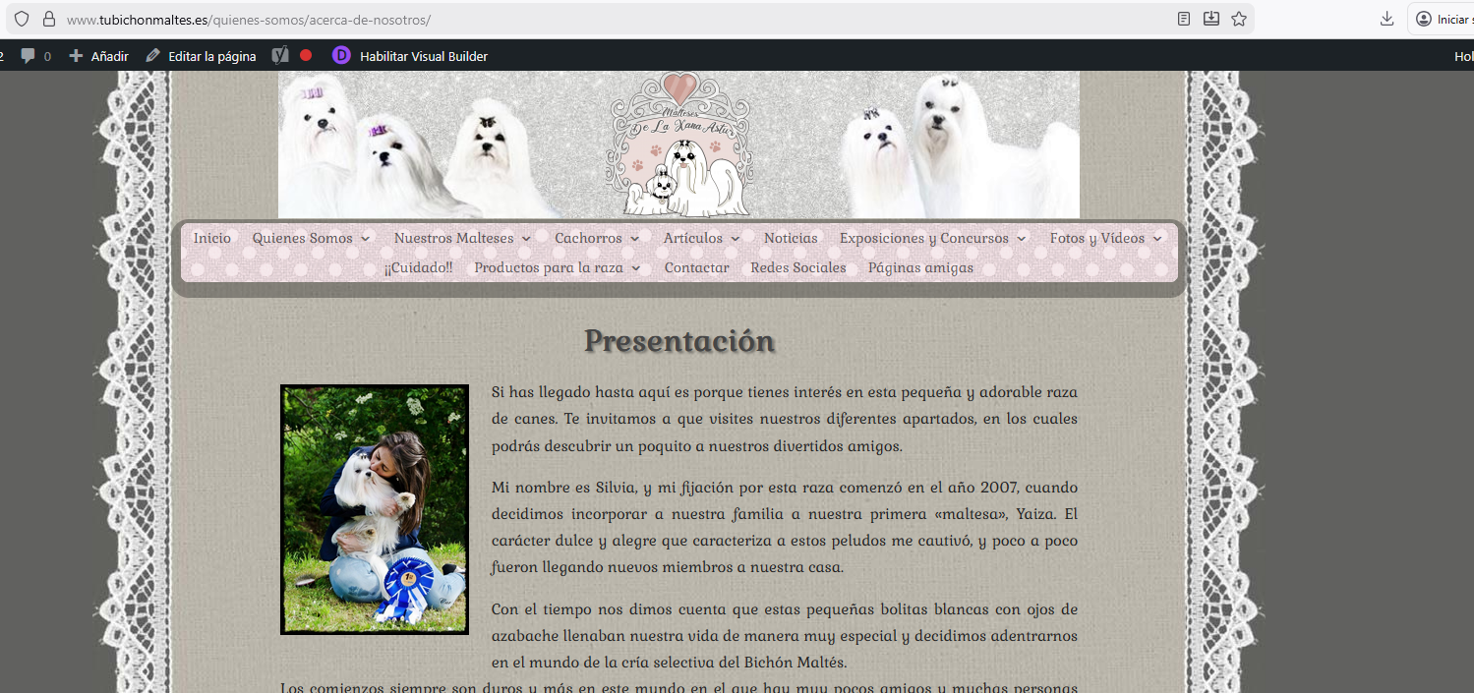This screenshot has height=693, width=1474.
Task: Click the photo of Silvia with her Maltese
Action: (x=375, y=509)
